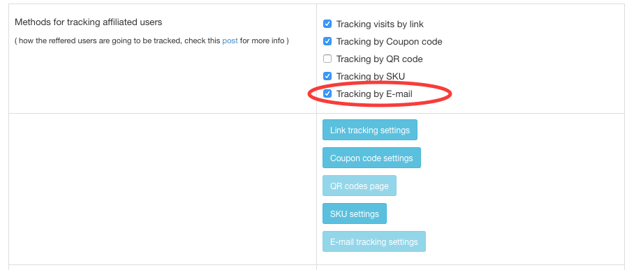Click the "Tracking by E-mail" label text
629x270 pixels.
[x=374, y=94]
